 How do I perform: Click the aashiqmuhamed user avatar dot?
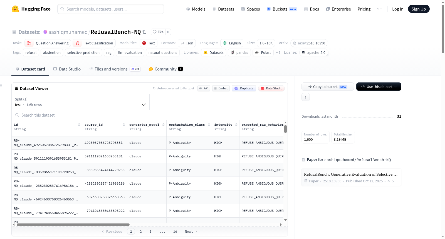pyautogui.click(x=45, y=32)
